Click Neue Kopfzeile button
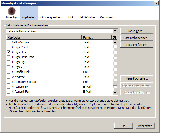The height and width of the screenshot is (133, 188). pyautogui.click(x=137, y=78)
